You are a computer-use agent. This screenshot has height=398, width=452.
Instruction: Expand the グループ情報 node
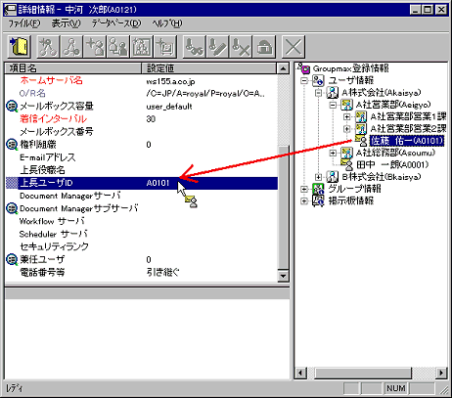304,189
